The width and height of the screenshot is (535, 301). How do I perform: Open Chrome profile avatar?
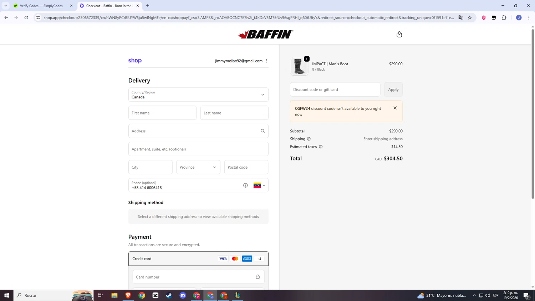[519, 17]
